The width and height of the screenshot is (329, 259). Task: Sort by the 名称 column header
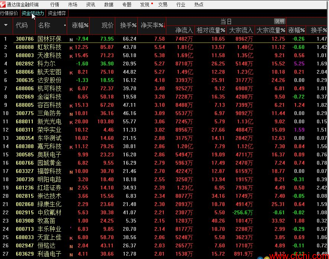[x=44, y=26]
